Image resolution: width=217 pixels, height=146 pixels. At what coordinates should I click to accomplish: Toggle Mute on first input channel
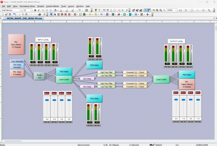click(x=47, y=93)
